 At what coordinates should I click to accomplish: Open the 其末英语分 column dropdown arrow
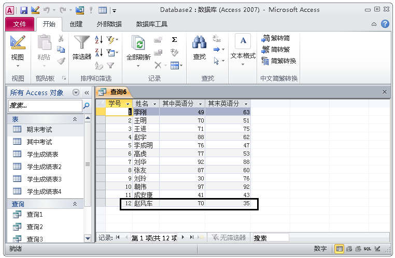[x=246, y=104]
